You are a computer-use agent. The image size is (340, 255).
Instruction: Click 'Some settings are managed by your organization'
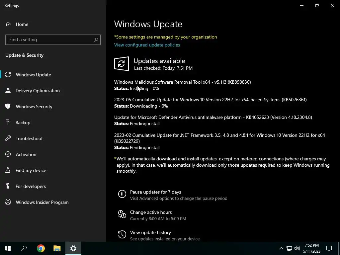point(166,37)
